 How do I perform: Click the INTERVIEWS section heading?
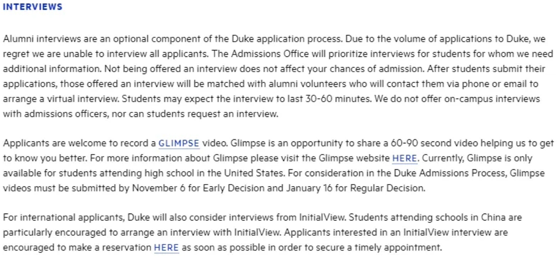point(32,7)
